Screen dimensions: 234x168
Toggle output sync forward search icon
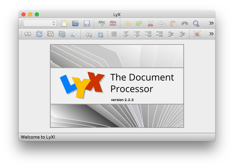pos(73,34)
